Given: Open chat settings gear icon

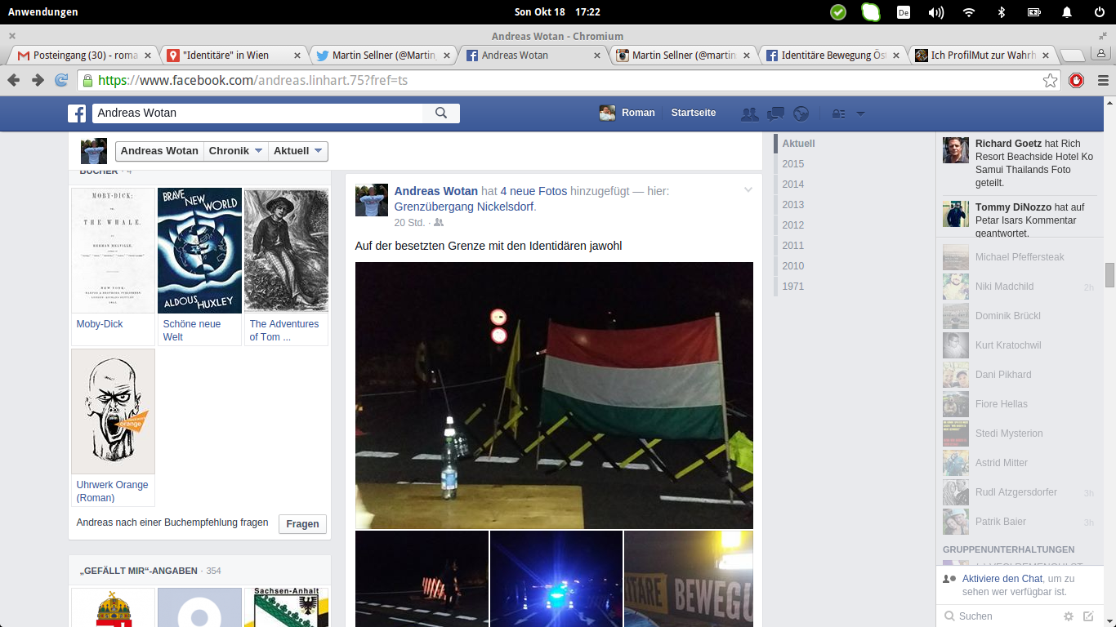Looking at the screenshot, I should 1068,616.
